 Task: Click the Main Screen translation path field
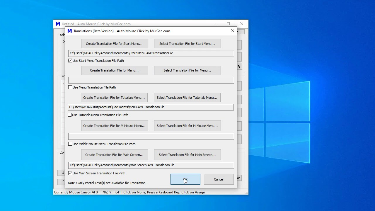pos(151,165)
